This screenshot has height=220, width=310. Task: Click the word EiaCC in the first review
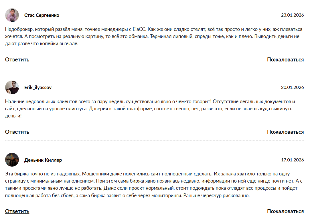139,29
